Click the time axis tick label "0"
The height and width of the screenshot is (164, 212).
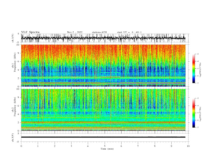pyautogui.click(x=21, y=146)
